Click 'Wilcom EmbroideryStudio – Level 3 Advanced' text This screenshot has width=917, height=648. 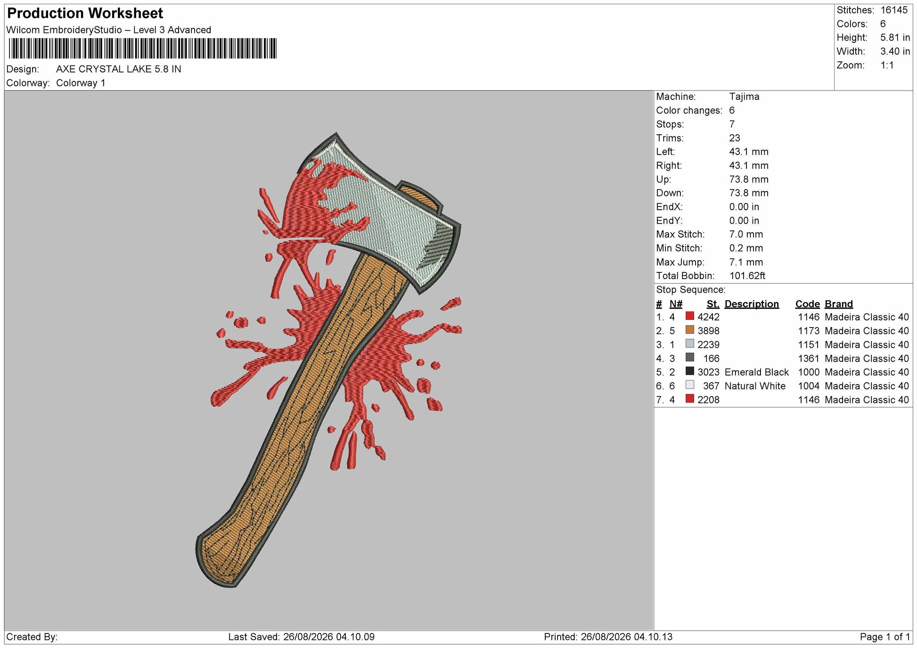[x=109, y=30]
